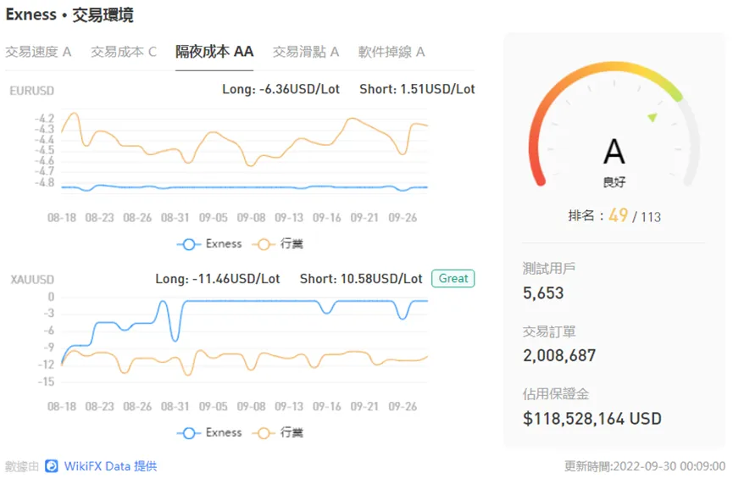Click the 佔用保證金 value $118,528,164 USD
This screenshot has height=479, width=733.
click(x=592, y=418)
